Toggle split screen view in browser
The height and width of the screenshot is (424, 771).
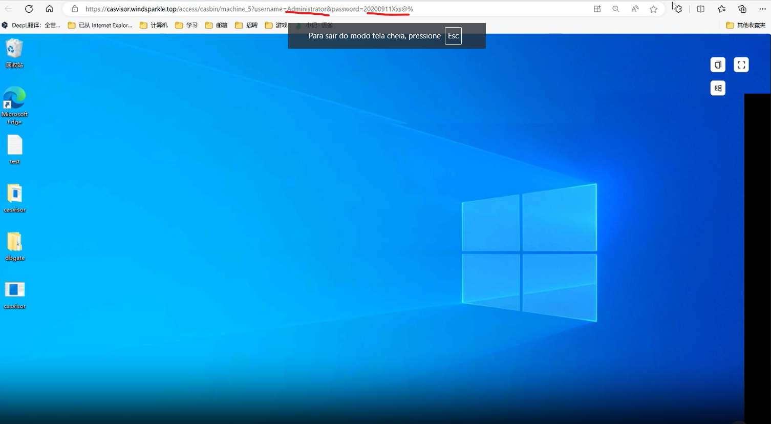701,9
